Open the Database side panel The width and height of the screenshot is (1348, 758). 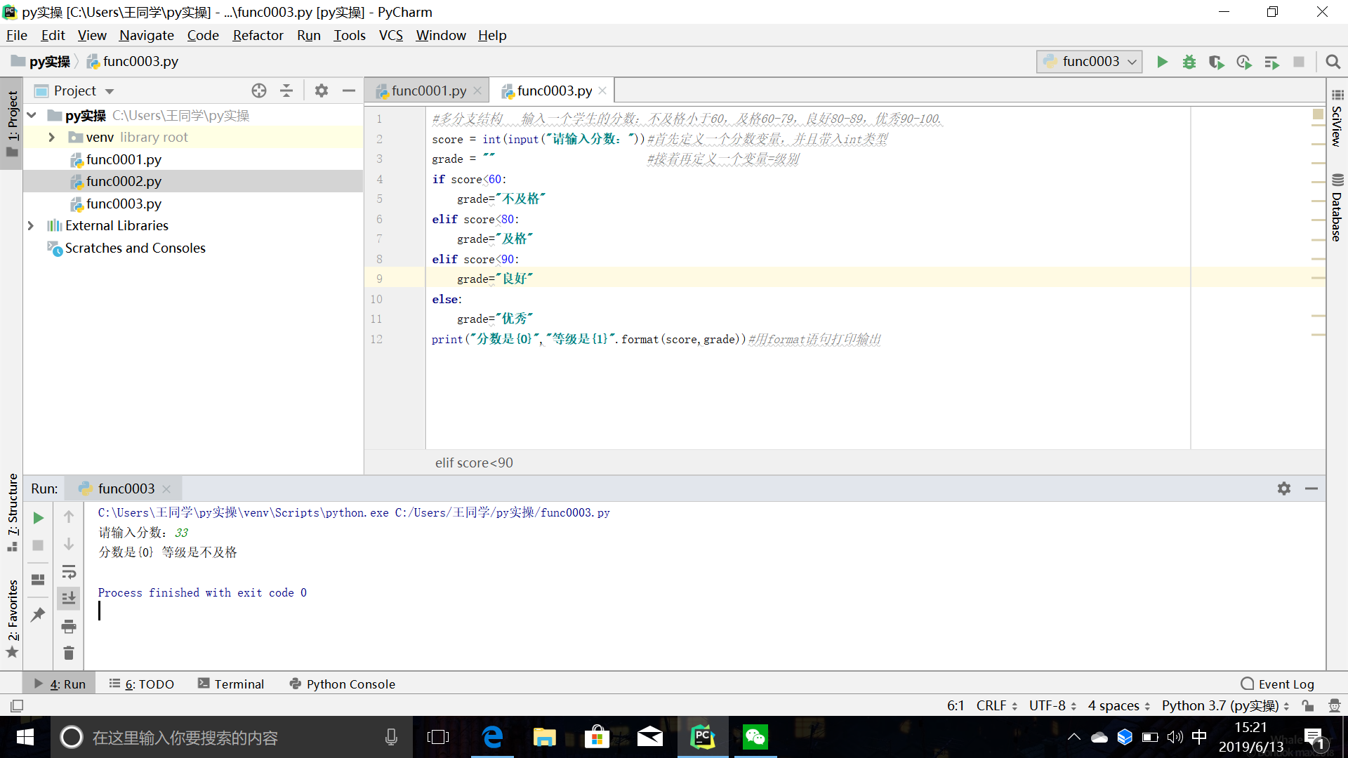1337,208
